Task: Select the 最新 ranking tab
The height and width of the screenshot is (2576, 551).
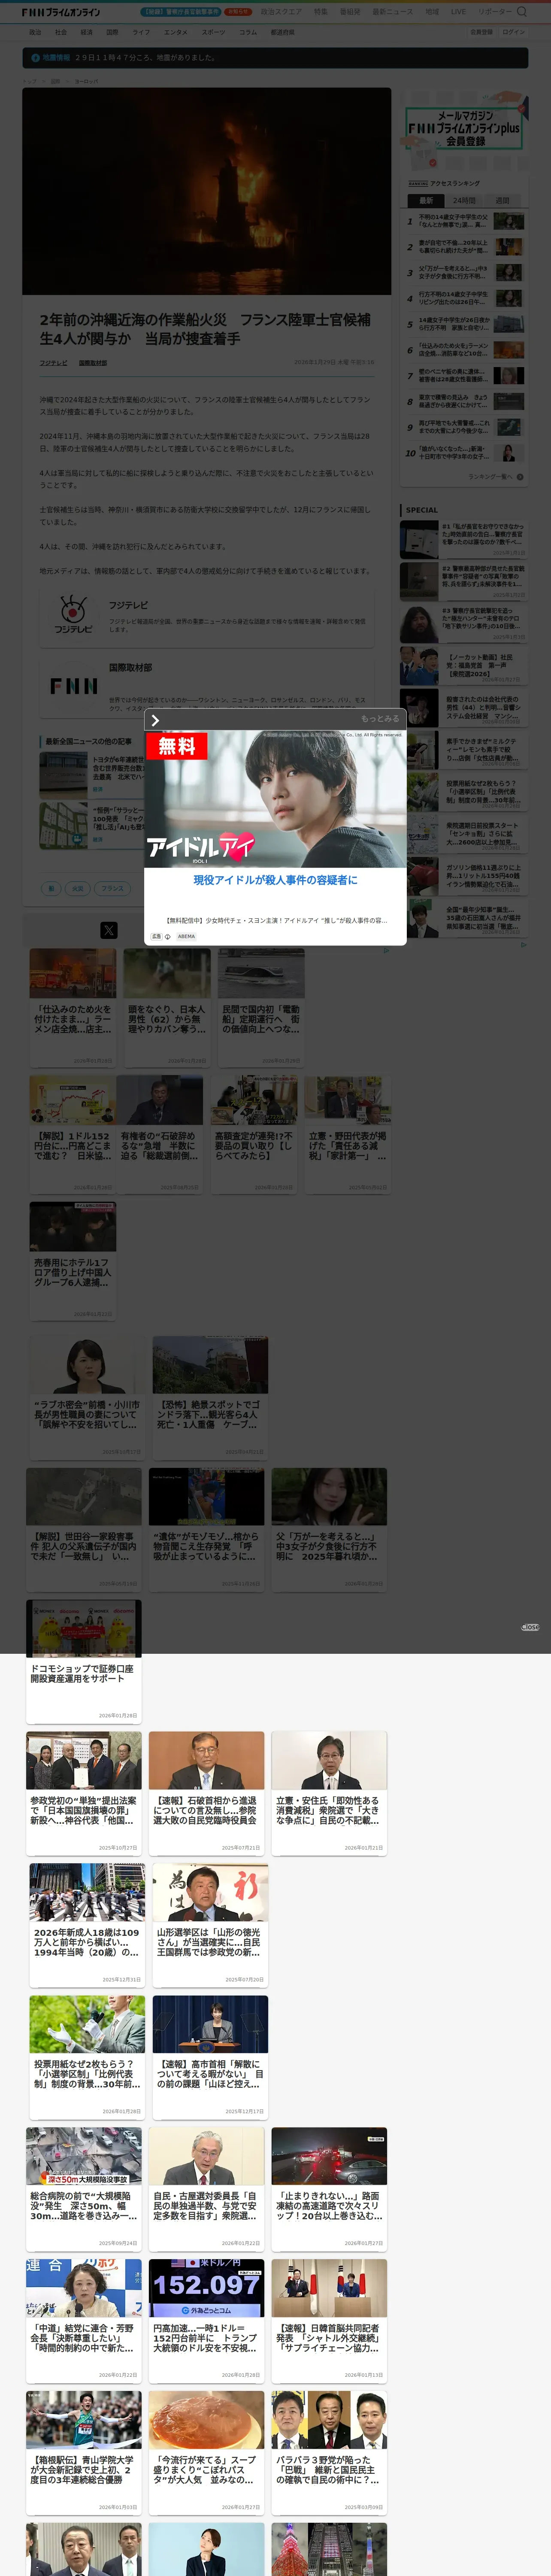Action: click(426, 200)
